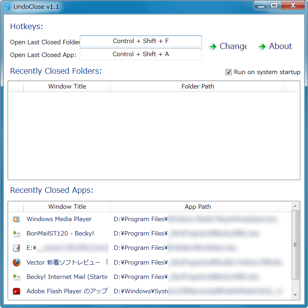Screen dimensions: 308x308
Task: Click the Firefox icon in Vector row
Action: coord(16,263)
